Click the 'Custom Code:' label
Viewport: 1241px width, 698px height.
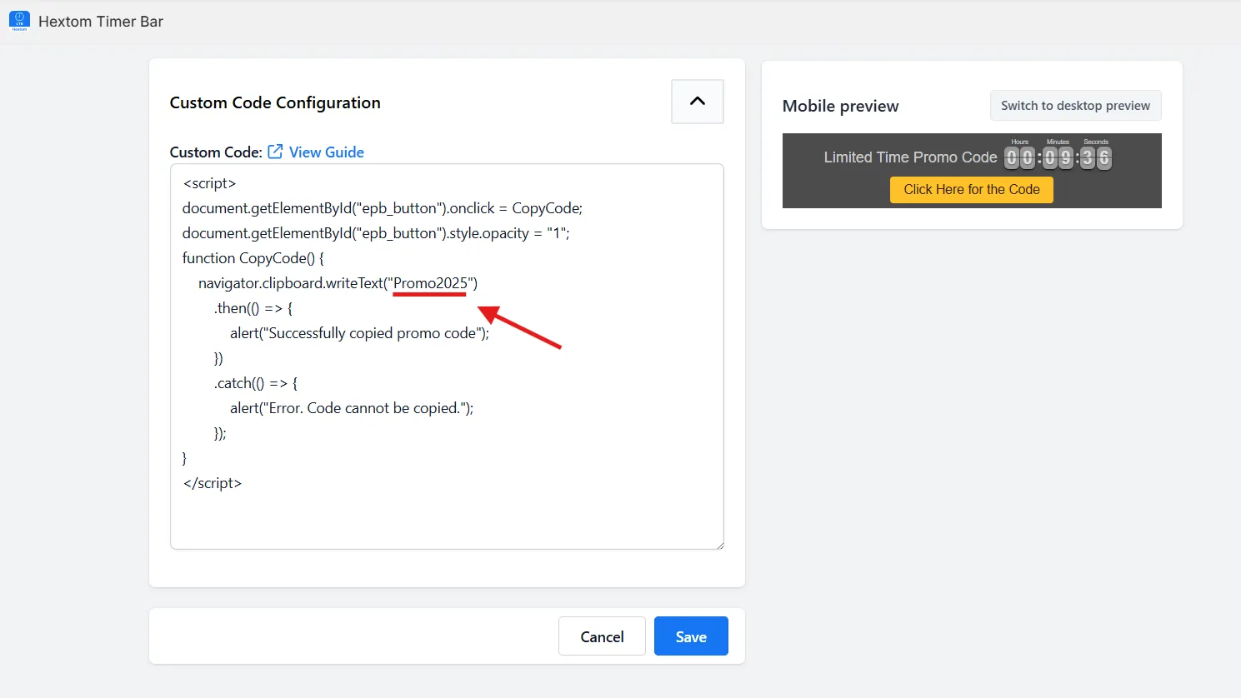tap(216, 152)
